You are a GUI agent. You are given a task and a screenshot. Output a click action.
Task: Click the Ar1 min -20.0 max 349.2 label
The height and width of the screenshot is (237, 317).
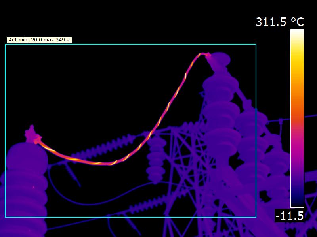point(39,40)
